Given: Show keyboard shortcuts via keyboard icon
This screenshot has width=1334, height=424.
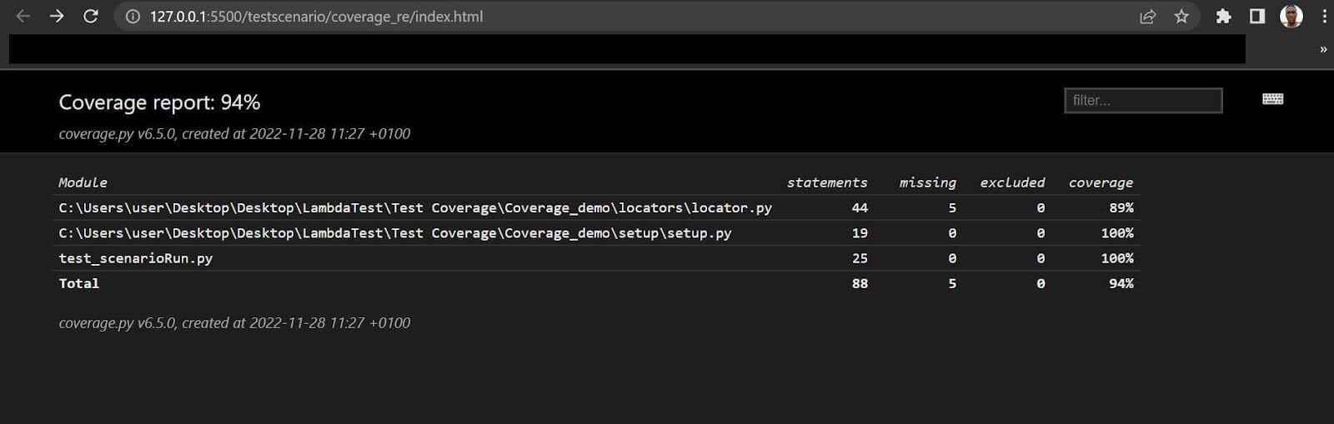Looking at the screenshot, I should (1272, 99).
